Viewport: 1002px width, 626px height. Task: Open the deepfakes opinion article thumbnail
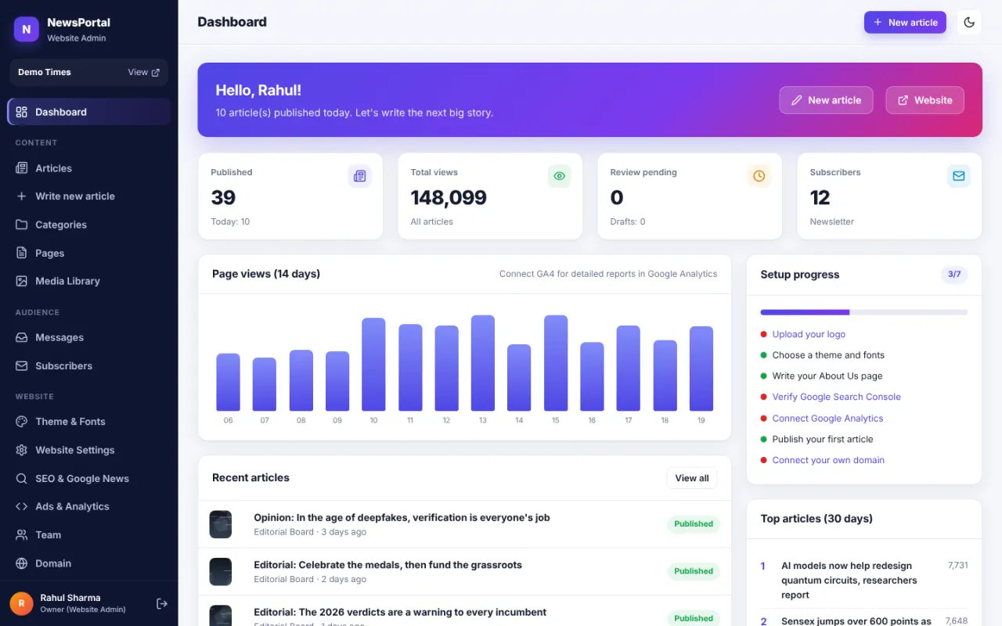click(x=221, y=524)
